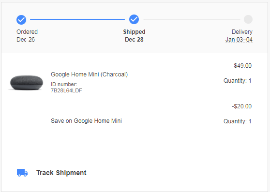The width and height of the screenshot is (270, 192).
Task: Click the Save on Google Home Mini promotion
Action: (86, 121)
